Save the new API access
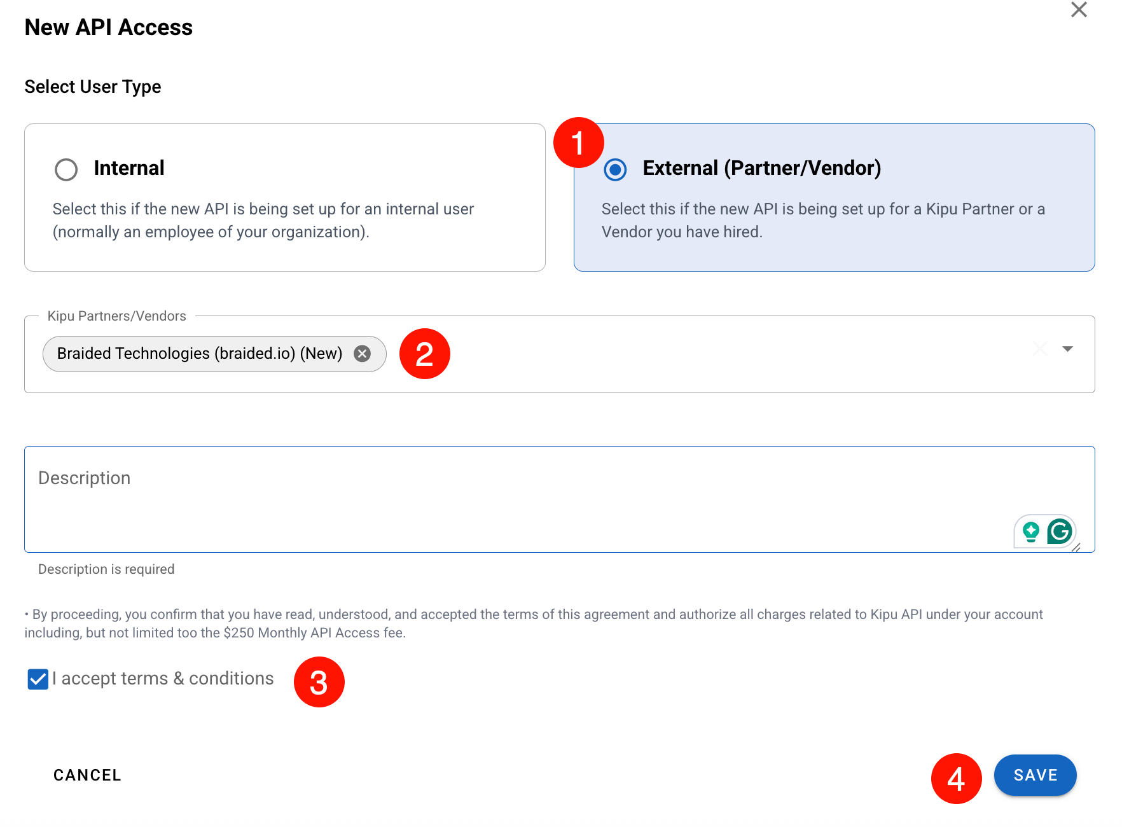 click(x=1035, y=775)
